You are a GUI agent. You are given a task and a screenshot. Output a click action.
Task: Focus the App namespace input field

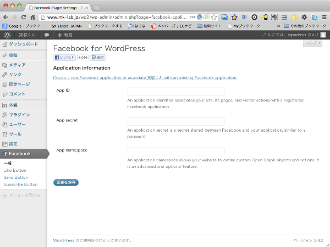(176, 151)
